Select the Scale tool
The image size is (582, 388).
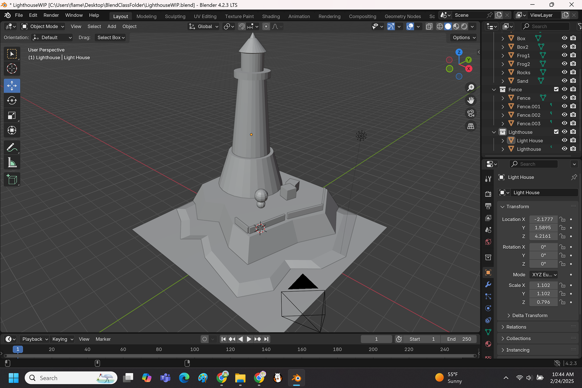(12, 115)
